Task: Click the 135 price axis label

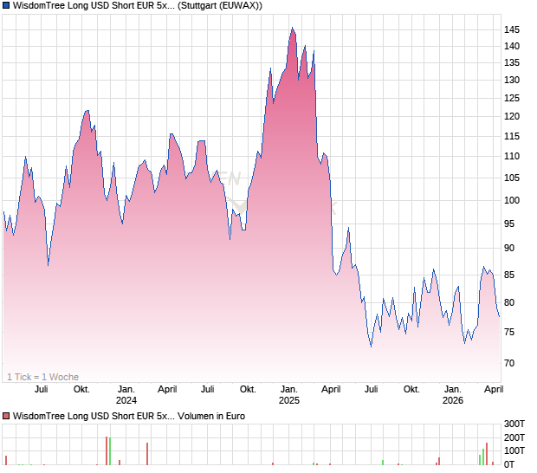Action: (512, 62)
